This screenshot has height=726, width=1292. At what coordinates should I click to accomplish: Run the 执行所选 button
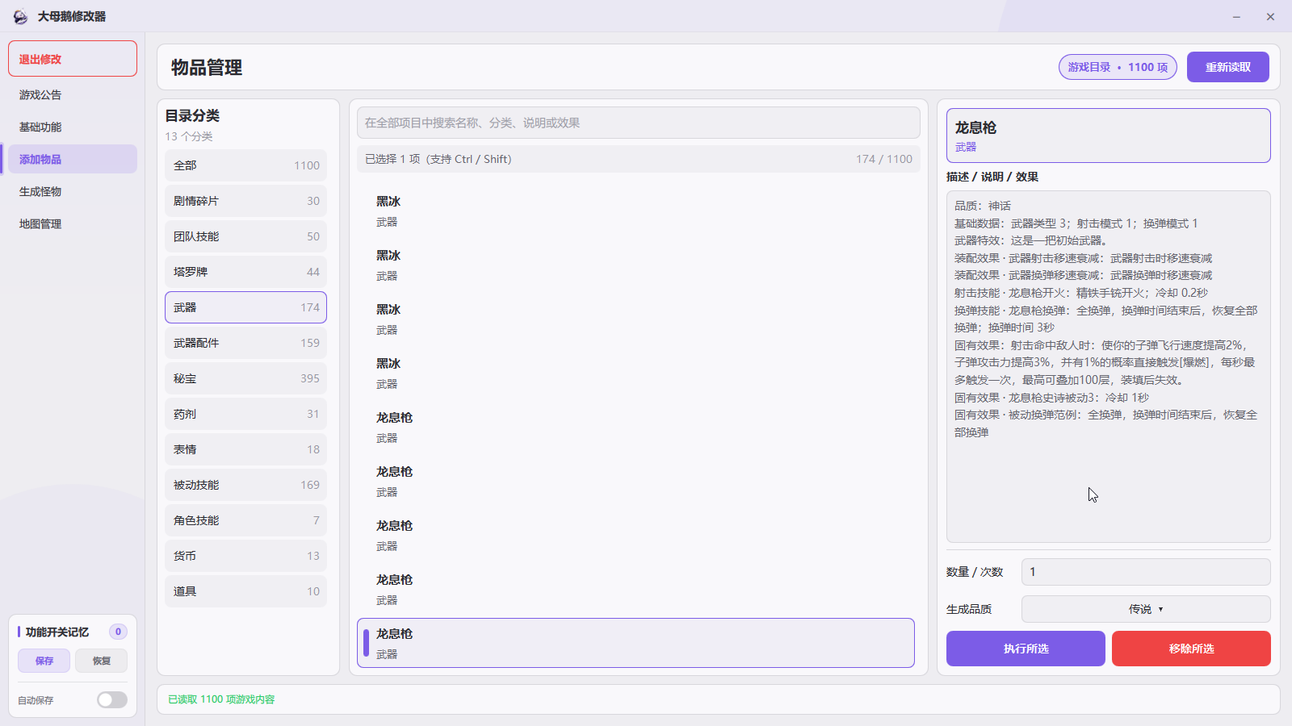click(x=1026, y=649)
